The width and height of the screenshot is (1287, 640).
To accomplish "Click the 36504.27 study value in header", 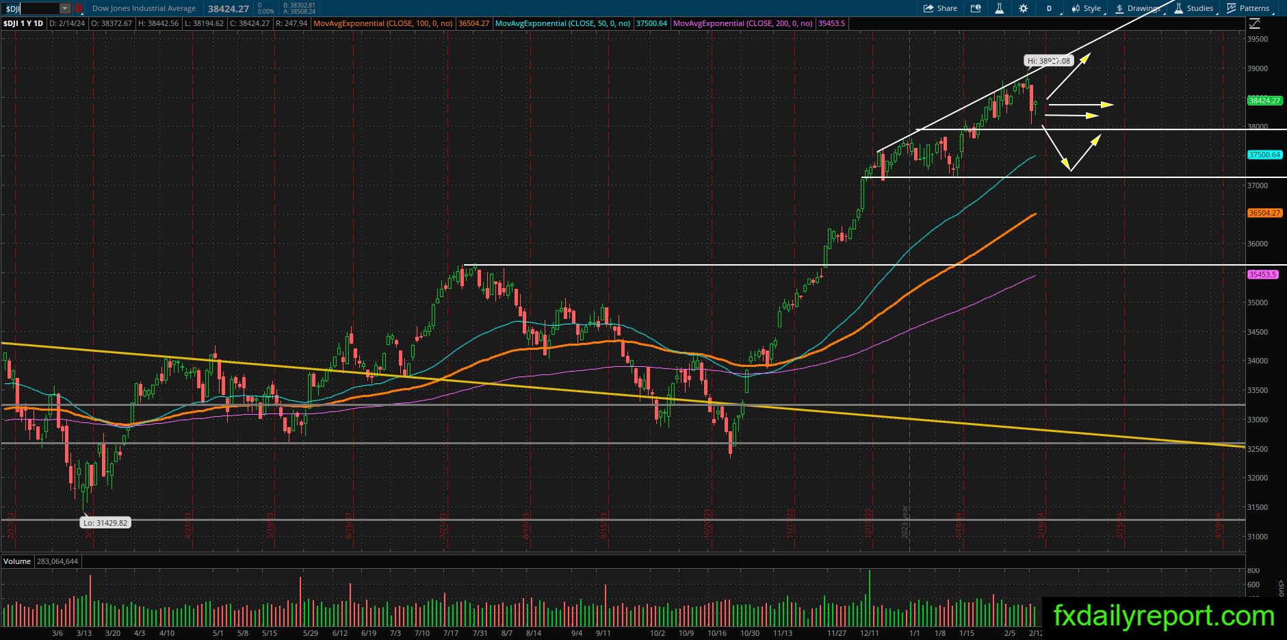I will [x=473, y=23].
